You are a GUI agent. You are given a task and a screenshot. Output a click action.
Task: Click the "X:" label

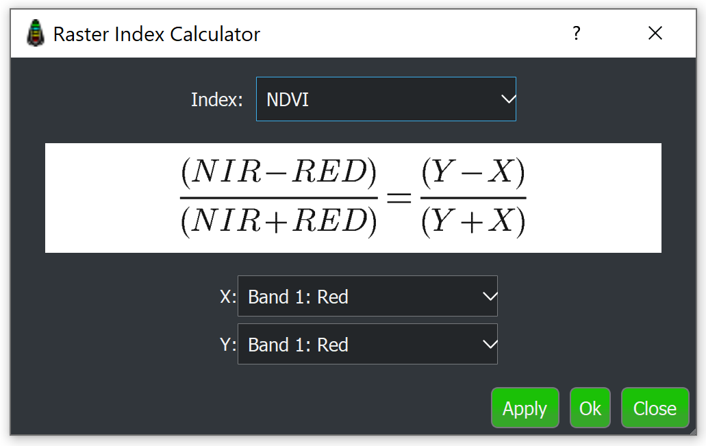tap(227, 297)
